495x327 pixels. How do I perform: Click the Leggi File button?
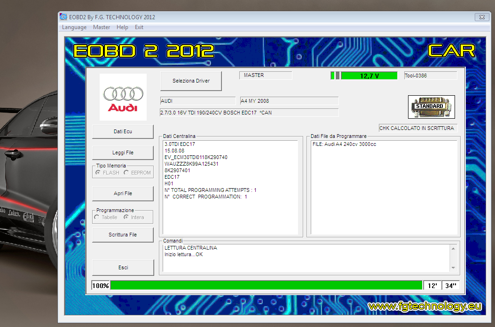123,153
